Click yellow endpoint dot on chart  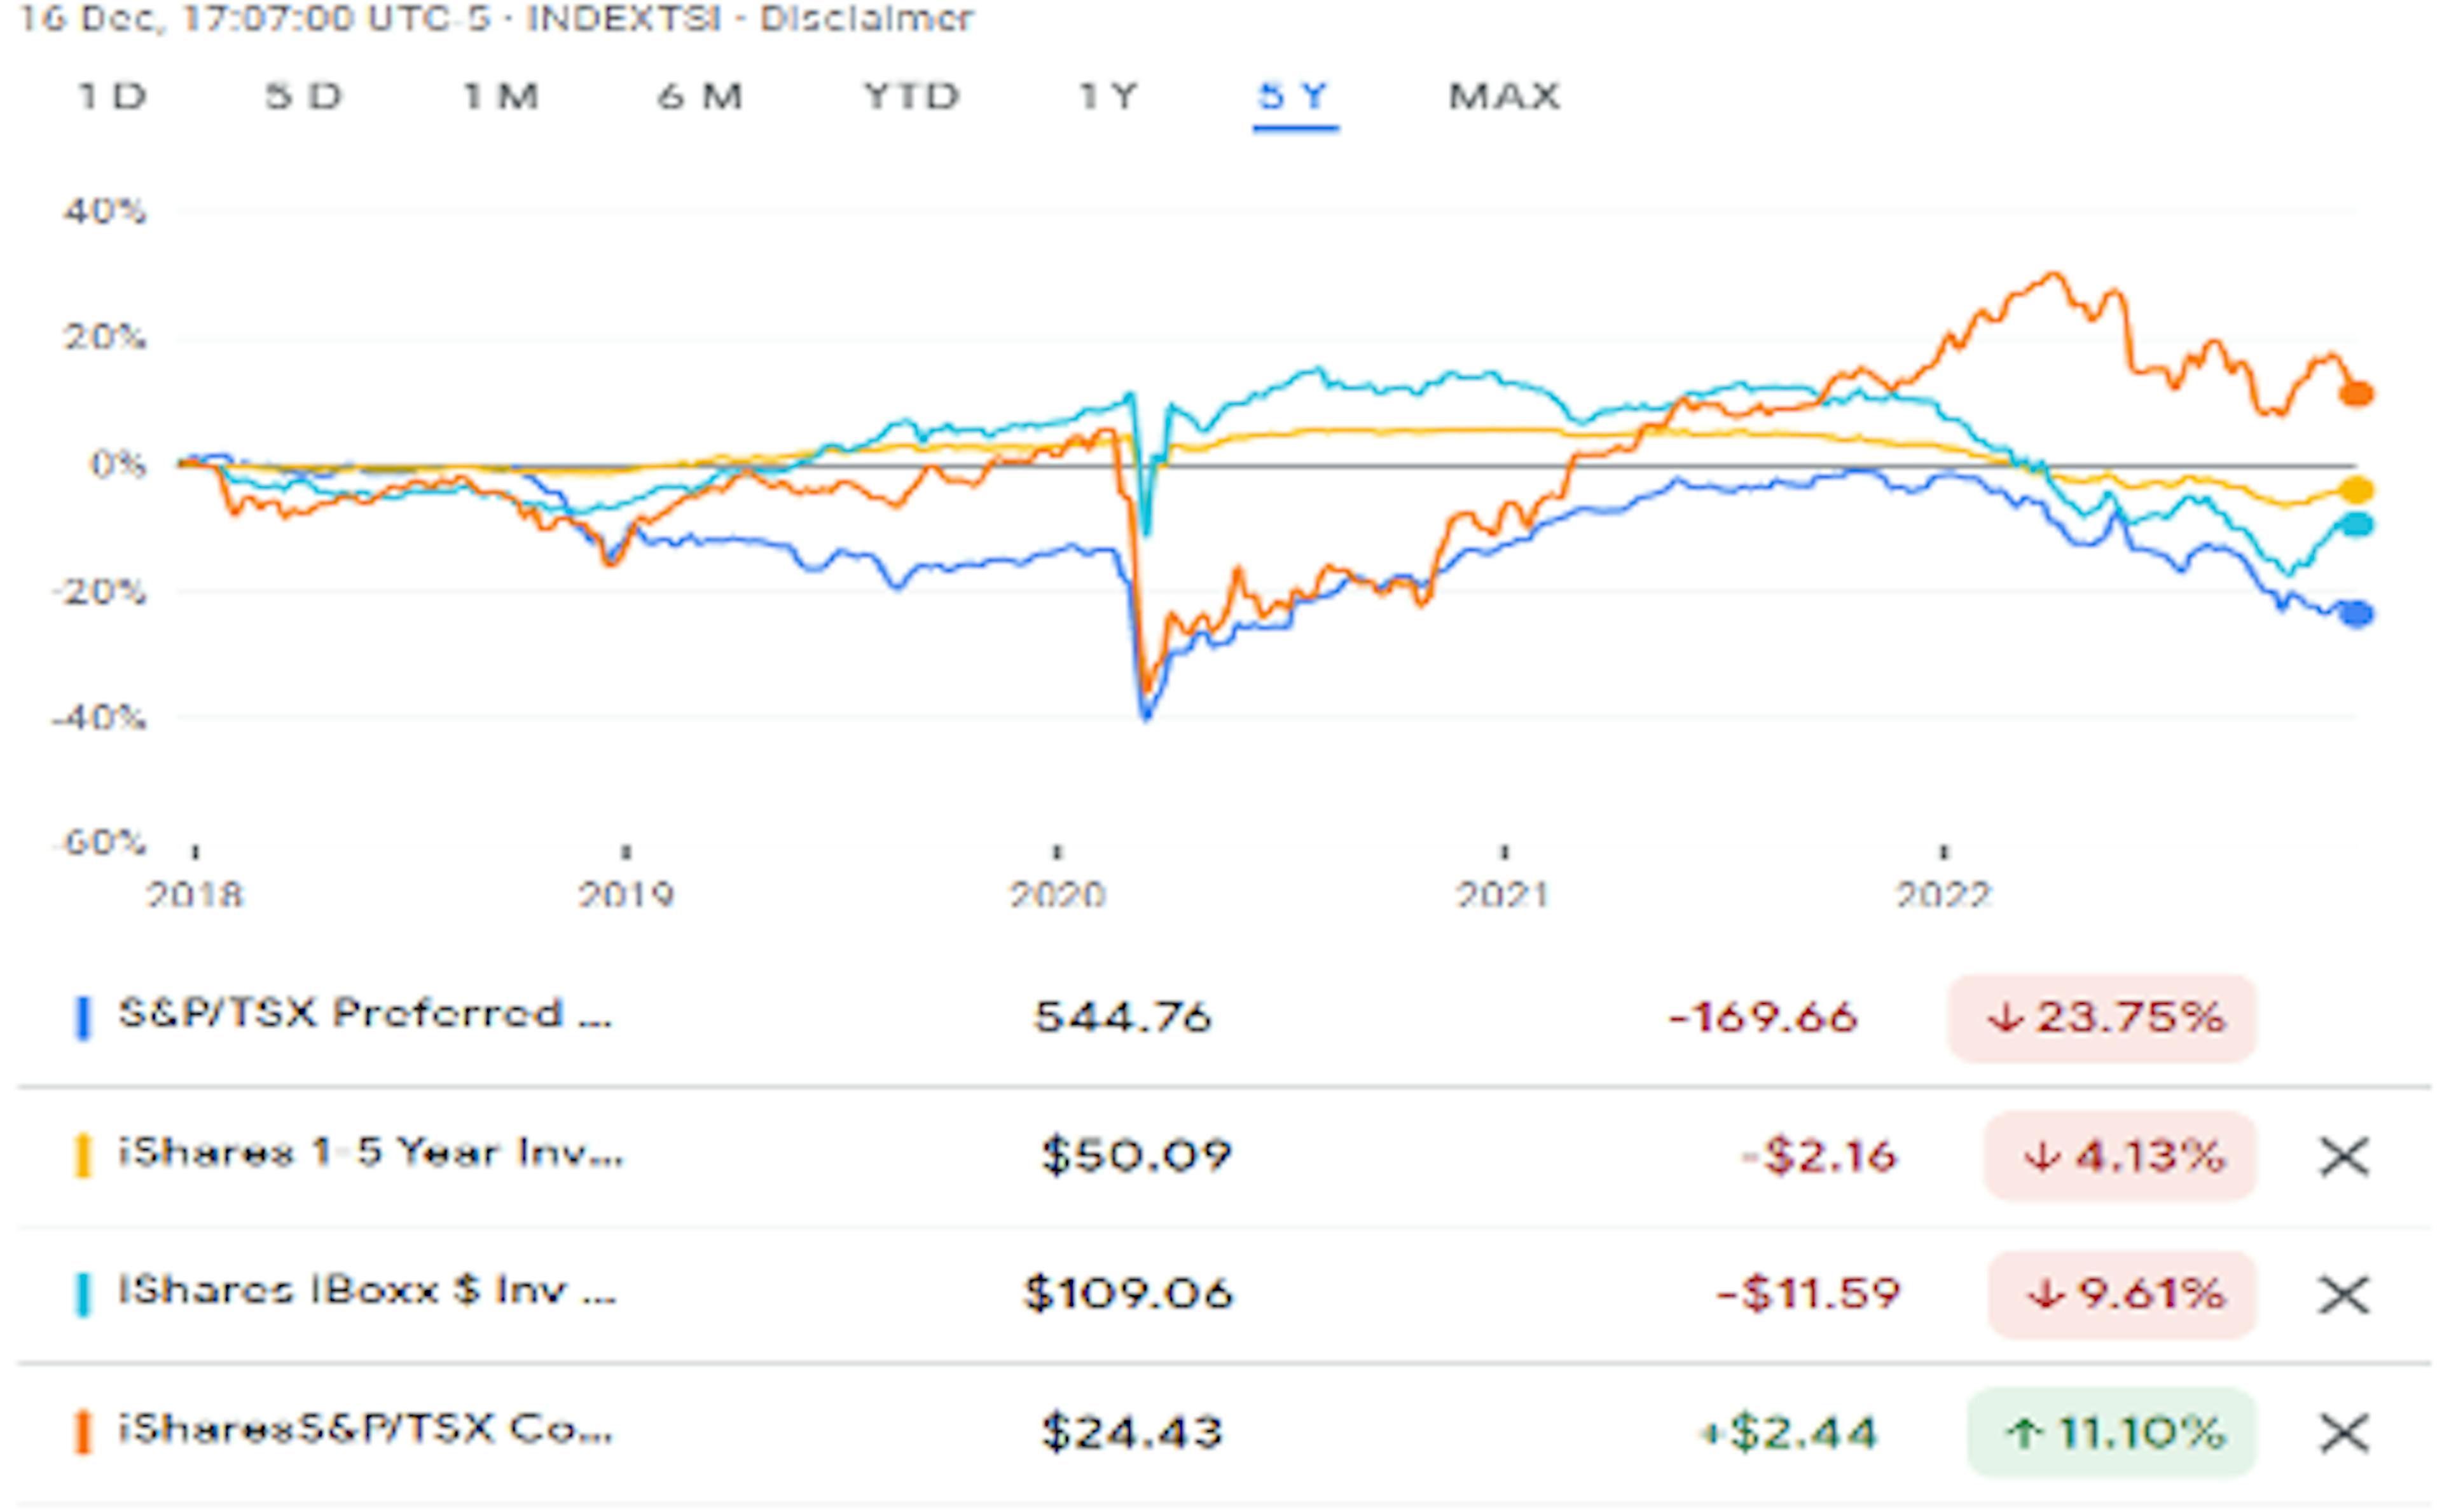click(2357, 490)
